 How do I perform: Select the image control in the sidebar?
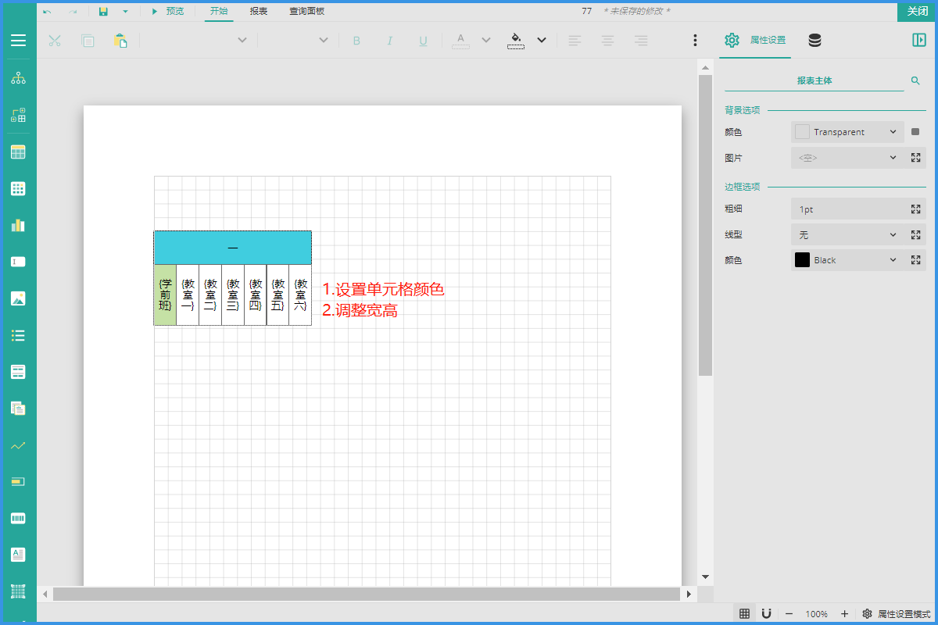18,298
